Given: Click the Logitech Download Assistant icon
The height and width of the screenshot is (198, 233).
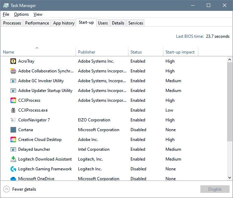Looking at the screenshot, I should (13, 159).
